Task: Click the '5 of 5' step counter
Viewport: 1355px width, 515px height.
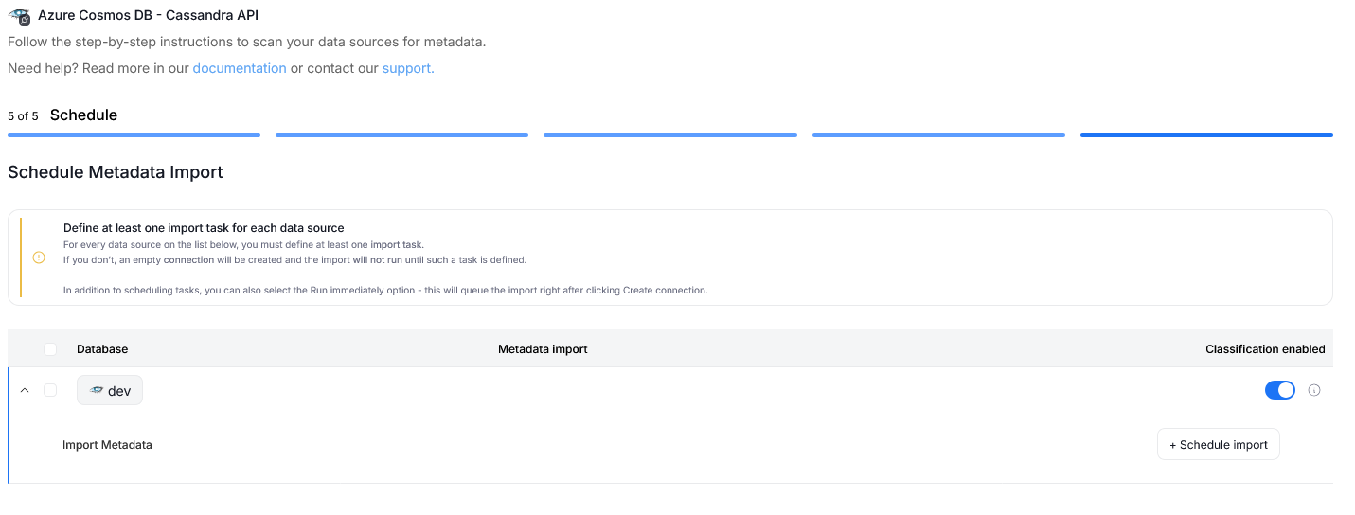Action: tap(23, 116)
